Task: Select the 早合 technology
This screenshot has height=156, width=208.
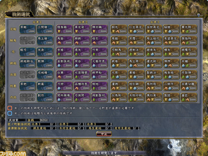Action: click(82, 63)
